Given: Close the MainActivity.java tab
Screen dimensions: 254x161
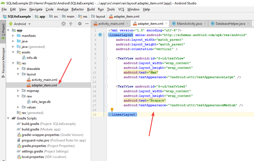Looking at the screenshot, I should pos(205,24).
